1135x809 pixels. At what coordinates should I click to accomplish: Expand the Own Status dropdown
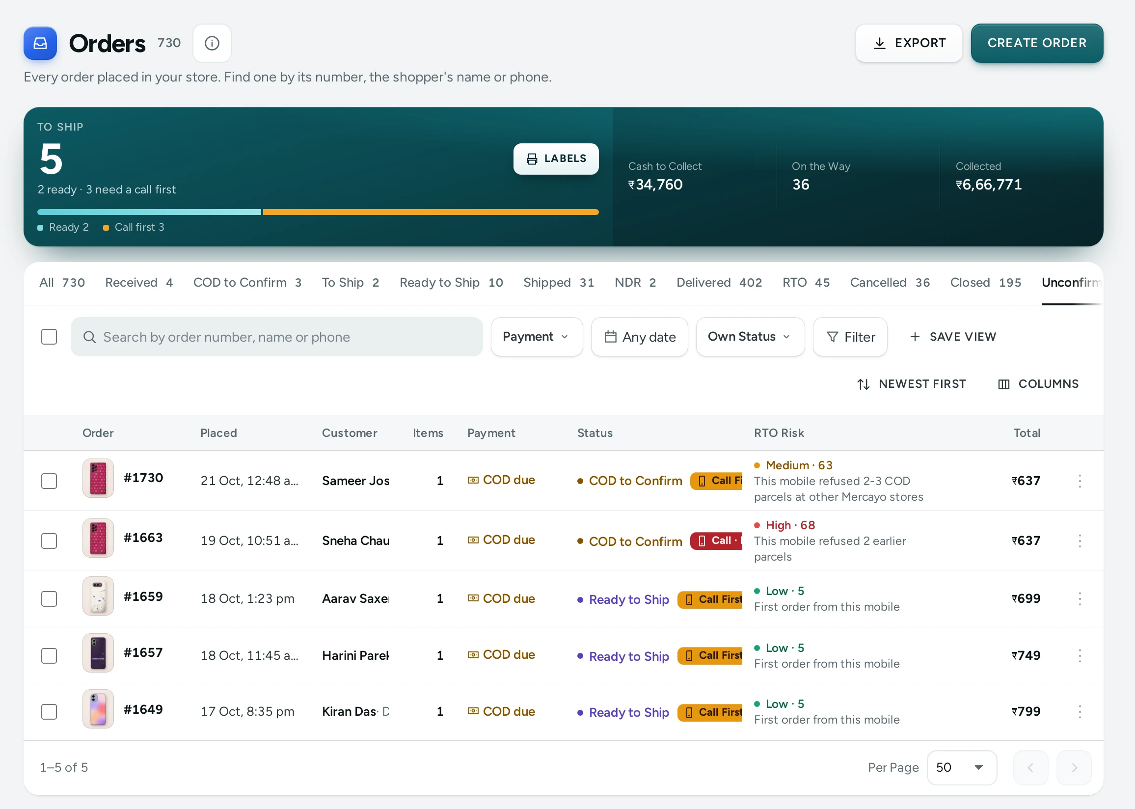pos(750,337)
